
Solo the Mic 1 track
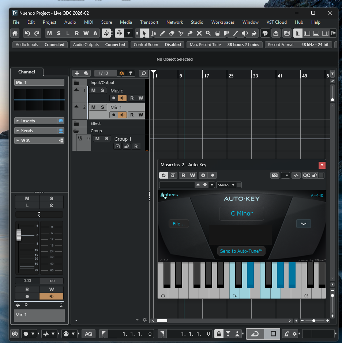click(102, 107)
